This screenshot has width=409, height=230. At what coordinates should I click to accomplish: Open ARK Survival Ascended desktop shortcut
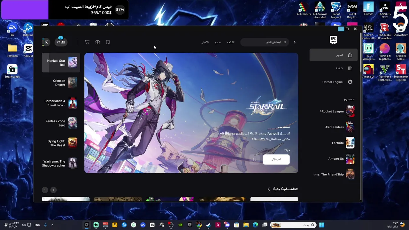tap(320, 10)
